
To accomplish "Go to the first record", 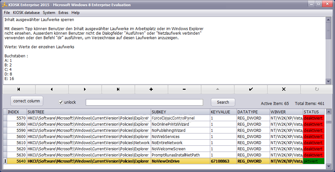I will coord(19,89).
